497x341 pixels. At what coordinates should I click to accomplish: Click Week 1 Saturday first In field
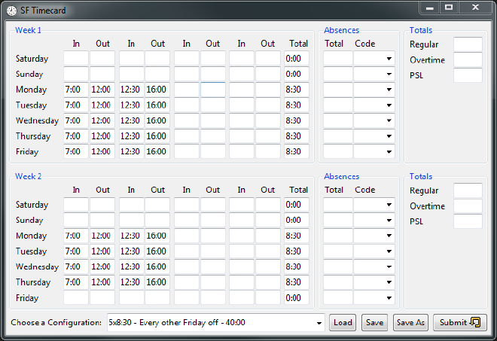click(x=76, y=58)
